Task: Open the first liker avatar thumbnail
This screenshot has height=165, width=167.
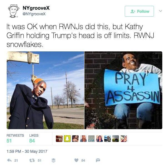Action: tap(59, 139)
